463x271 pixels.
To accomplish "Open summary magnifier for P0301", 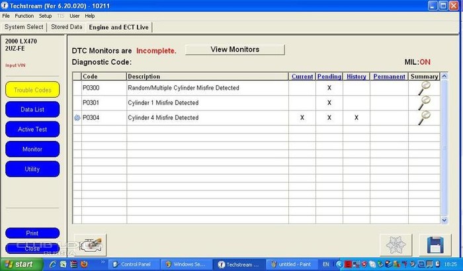I will pos(424,102).
